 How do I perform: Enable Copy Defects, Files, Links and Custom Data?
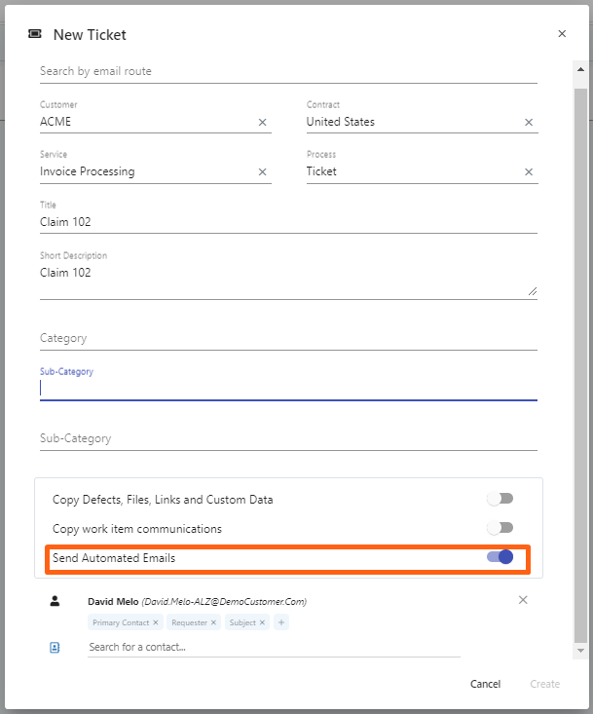tap(500, 499)
